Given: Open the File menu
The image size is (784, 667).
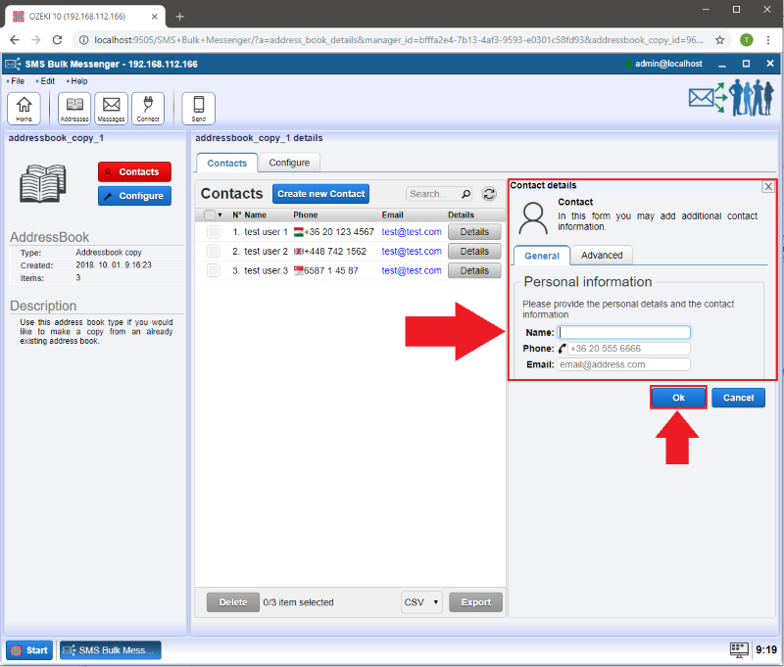Looking at the screenshot, I should (x=17, y=81).
